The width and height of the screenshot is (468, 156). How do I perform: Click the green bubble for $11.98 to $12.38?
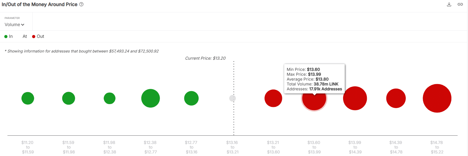[x=109, y=98]
